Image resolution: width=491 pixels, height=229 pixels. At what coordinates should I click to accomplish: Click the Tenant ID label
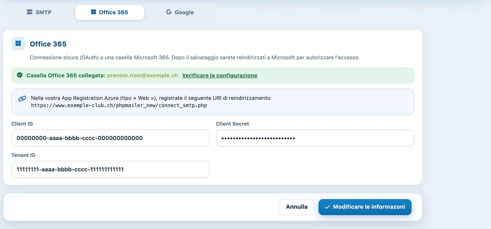(x=23, y=155)
